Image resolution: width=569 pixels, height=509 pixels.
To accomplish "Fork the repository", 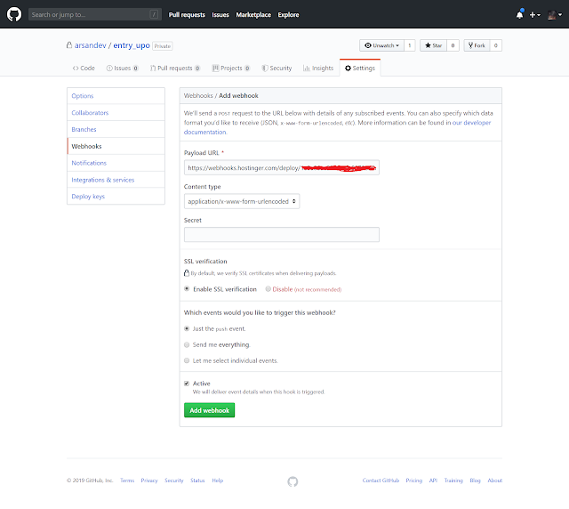I will pyautogui.click(x=477, y=45).
